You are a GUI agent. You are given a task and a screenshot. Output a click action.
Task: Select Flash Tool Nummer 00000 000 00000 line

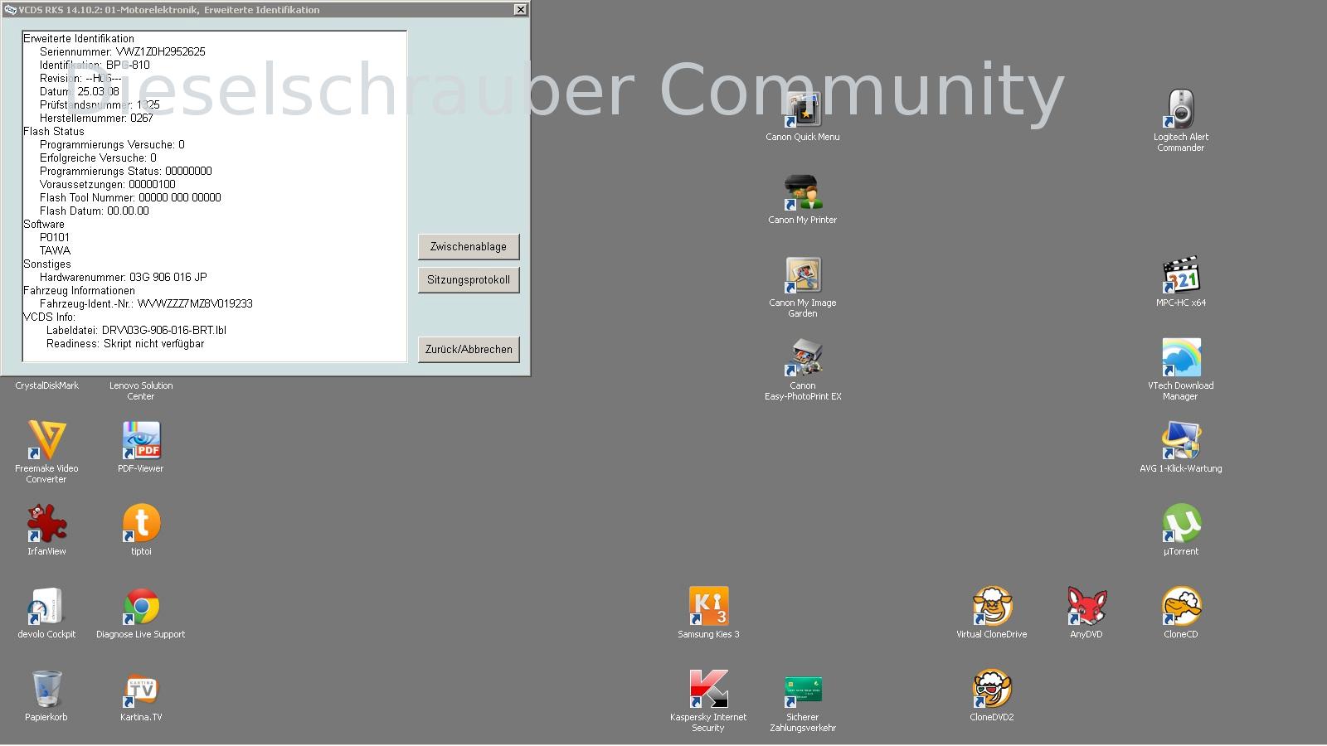click(x=130, y=197)
